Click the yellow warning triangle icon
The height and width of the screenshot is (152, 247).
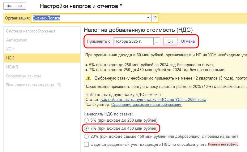(88, 78)
